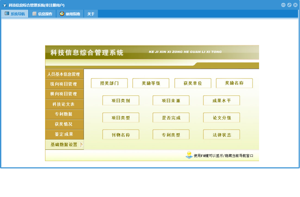This screenshot has width=300, height=197.
Task: Minimize the window using title bar button
Action: [283, 5]
